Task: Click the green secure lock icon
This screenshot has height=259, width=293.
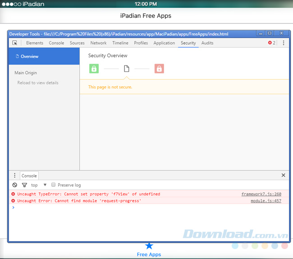Action: click(94, 69)
